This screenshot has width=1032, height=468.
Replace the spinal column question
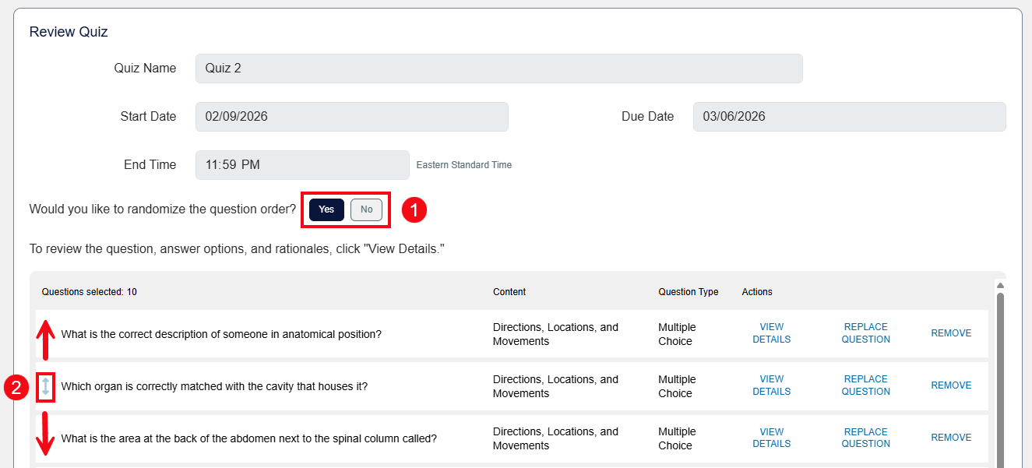tap(865, 437)
